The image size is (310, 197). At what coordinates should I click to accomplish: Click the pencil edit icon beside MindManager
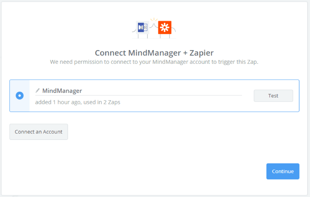[x=38, y=90]
